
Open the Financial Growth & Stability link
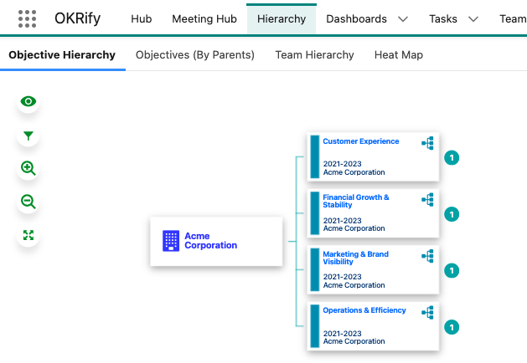click(x=356, y=201)
